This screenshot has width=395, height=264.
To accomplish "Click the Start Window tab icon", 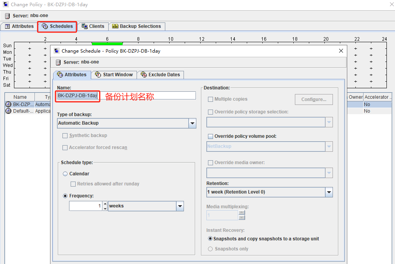I will [98, 75].
